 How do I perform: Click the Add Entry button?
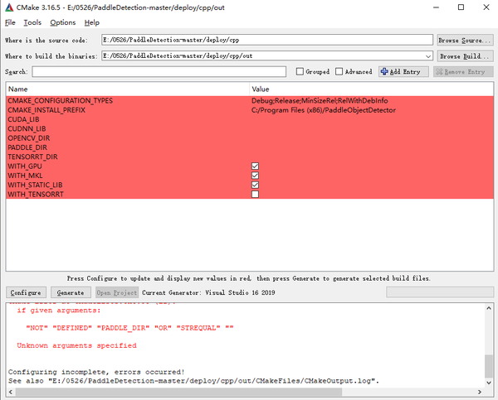coord(403,71)
